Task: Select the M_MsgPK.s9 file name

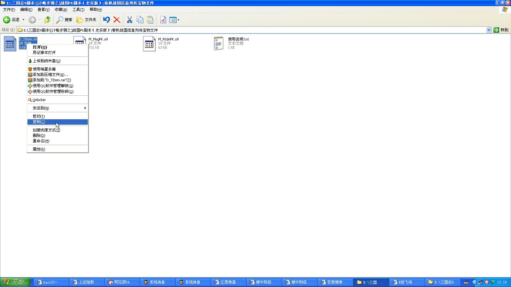Action: pyautogui.click(x=98, y=39)
